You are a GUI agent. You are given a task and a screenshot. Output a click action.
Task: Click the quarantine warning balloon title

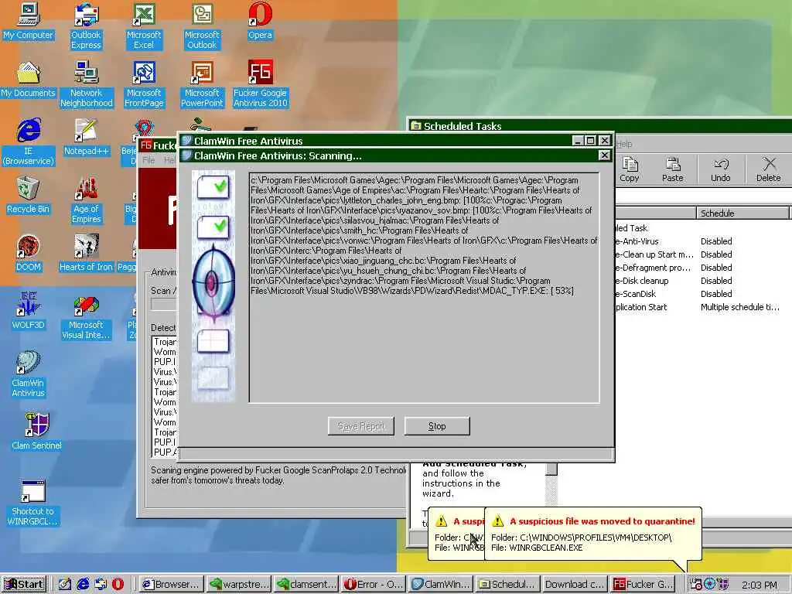(602, 521)
